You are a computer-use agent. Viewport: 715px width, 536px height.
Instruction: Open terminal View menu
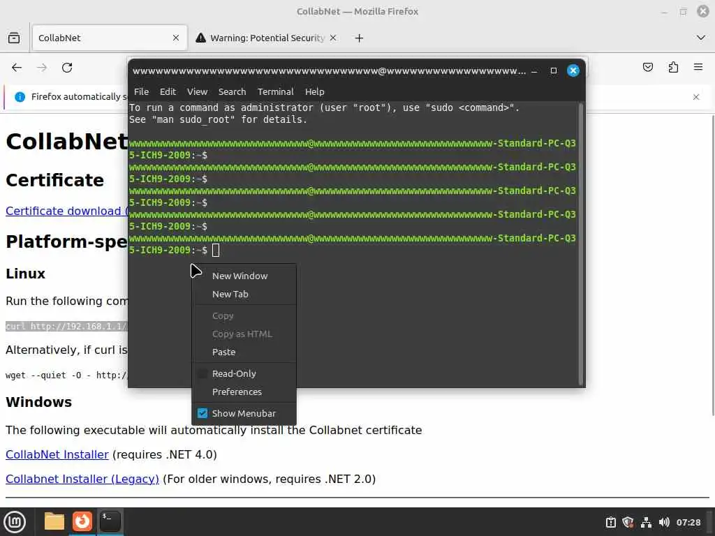(198, 91)
